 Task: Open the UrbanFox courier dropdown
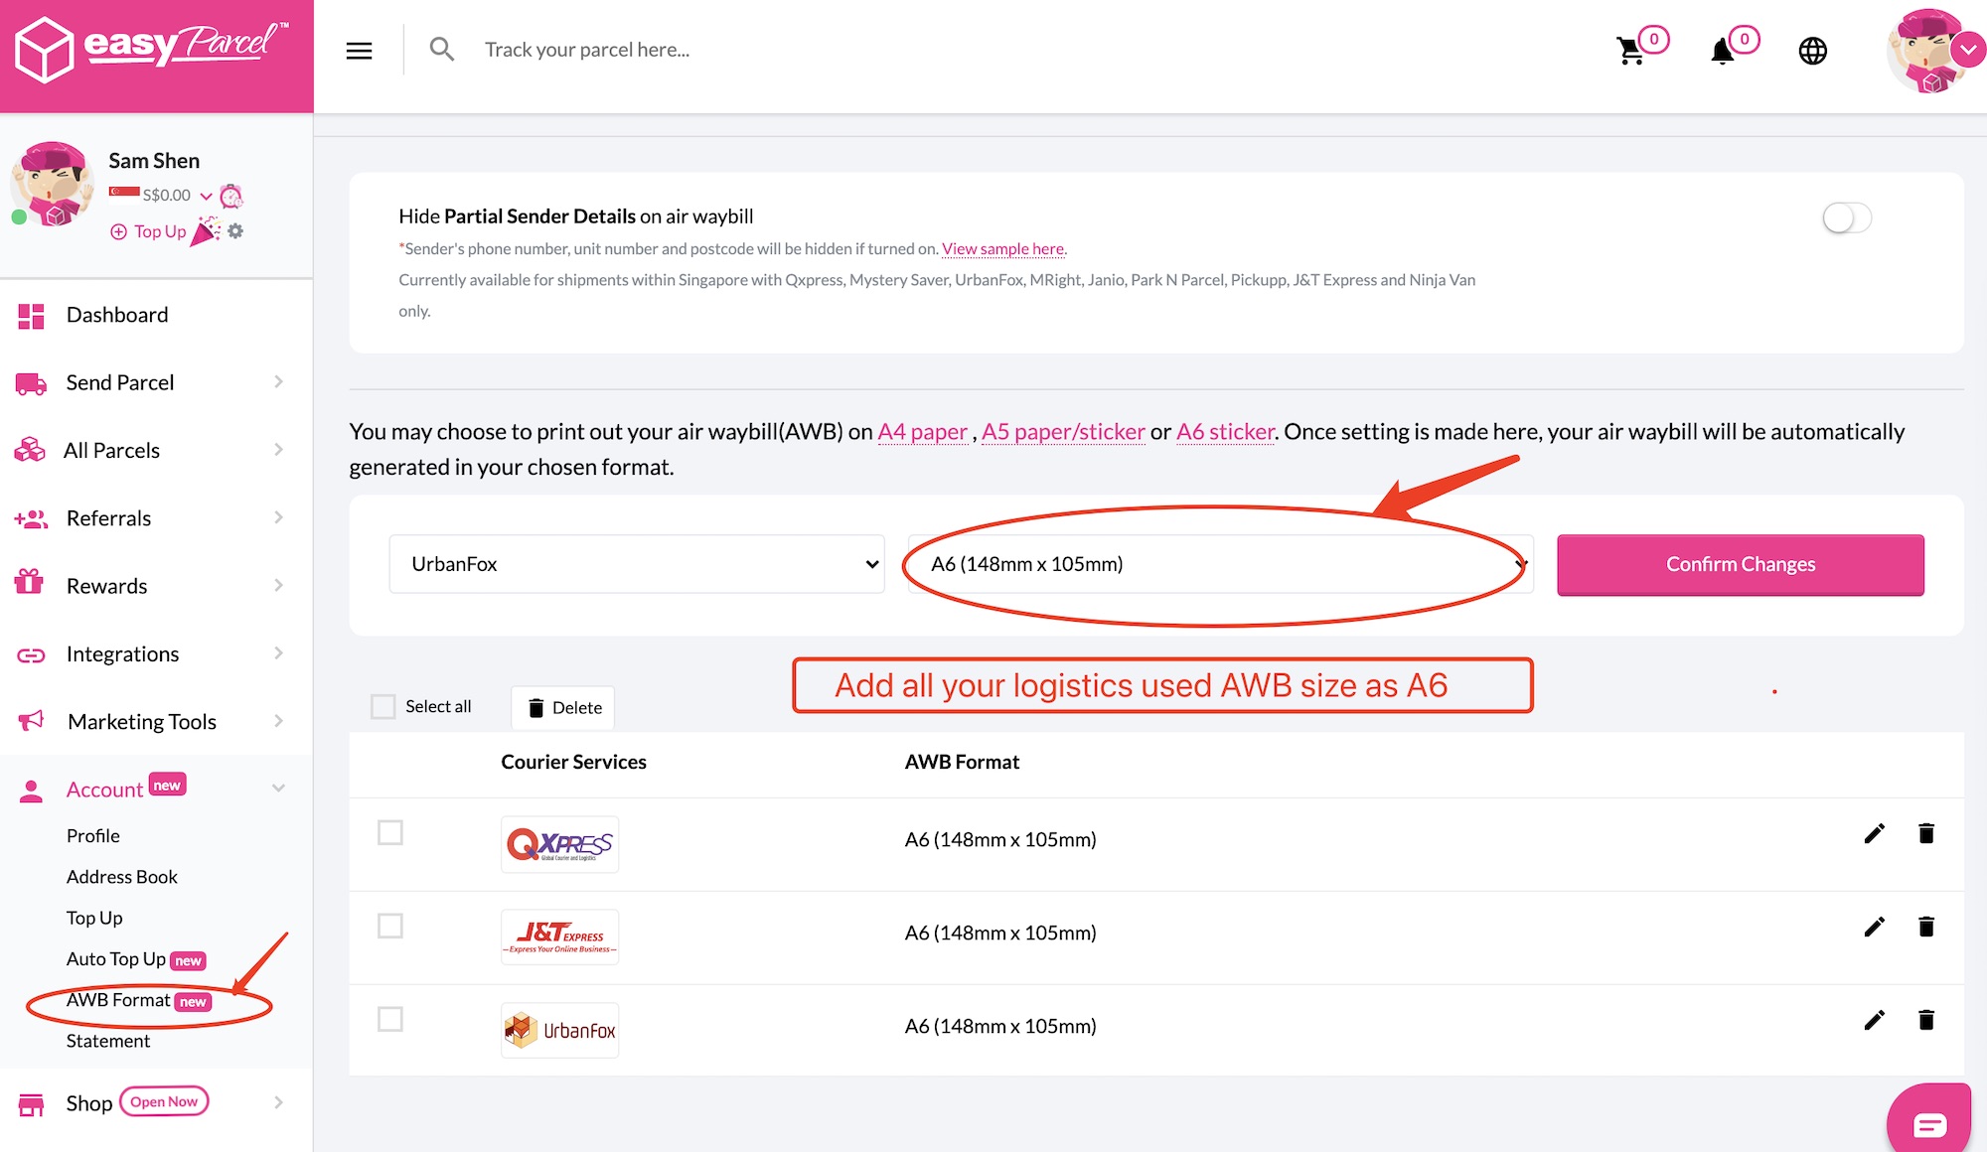coord(636,564)
